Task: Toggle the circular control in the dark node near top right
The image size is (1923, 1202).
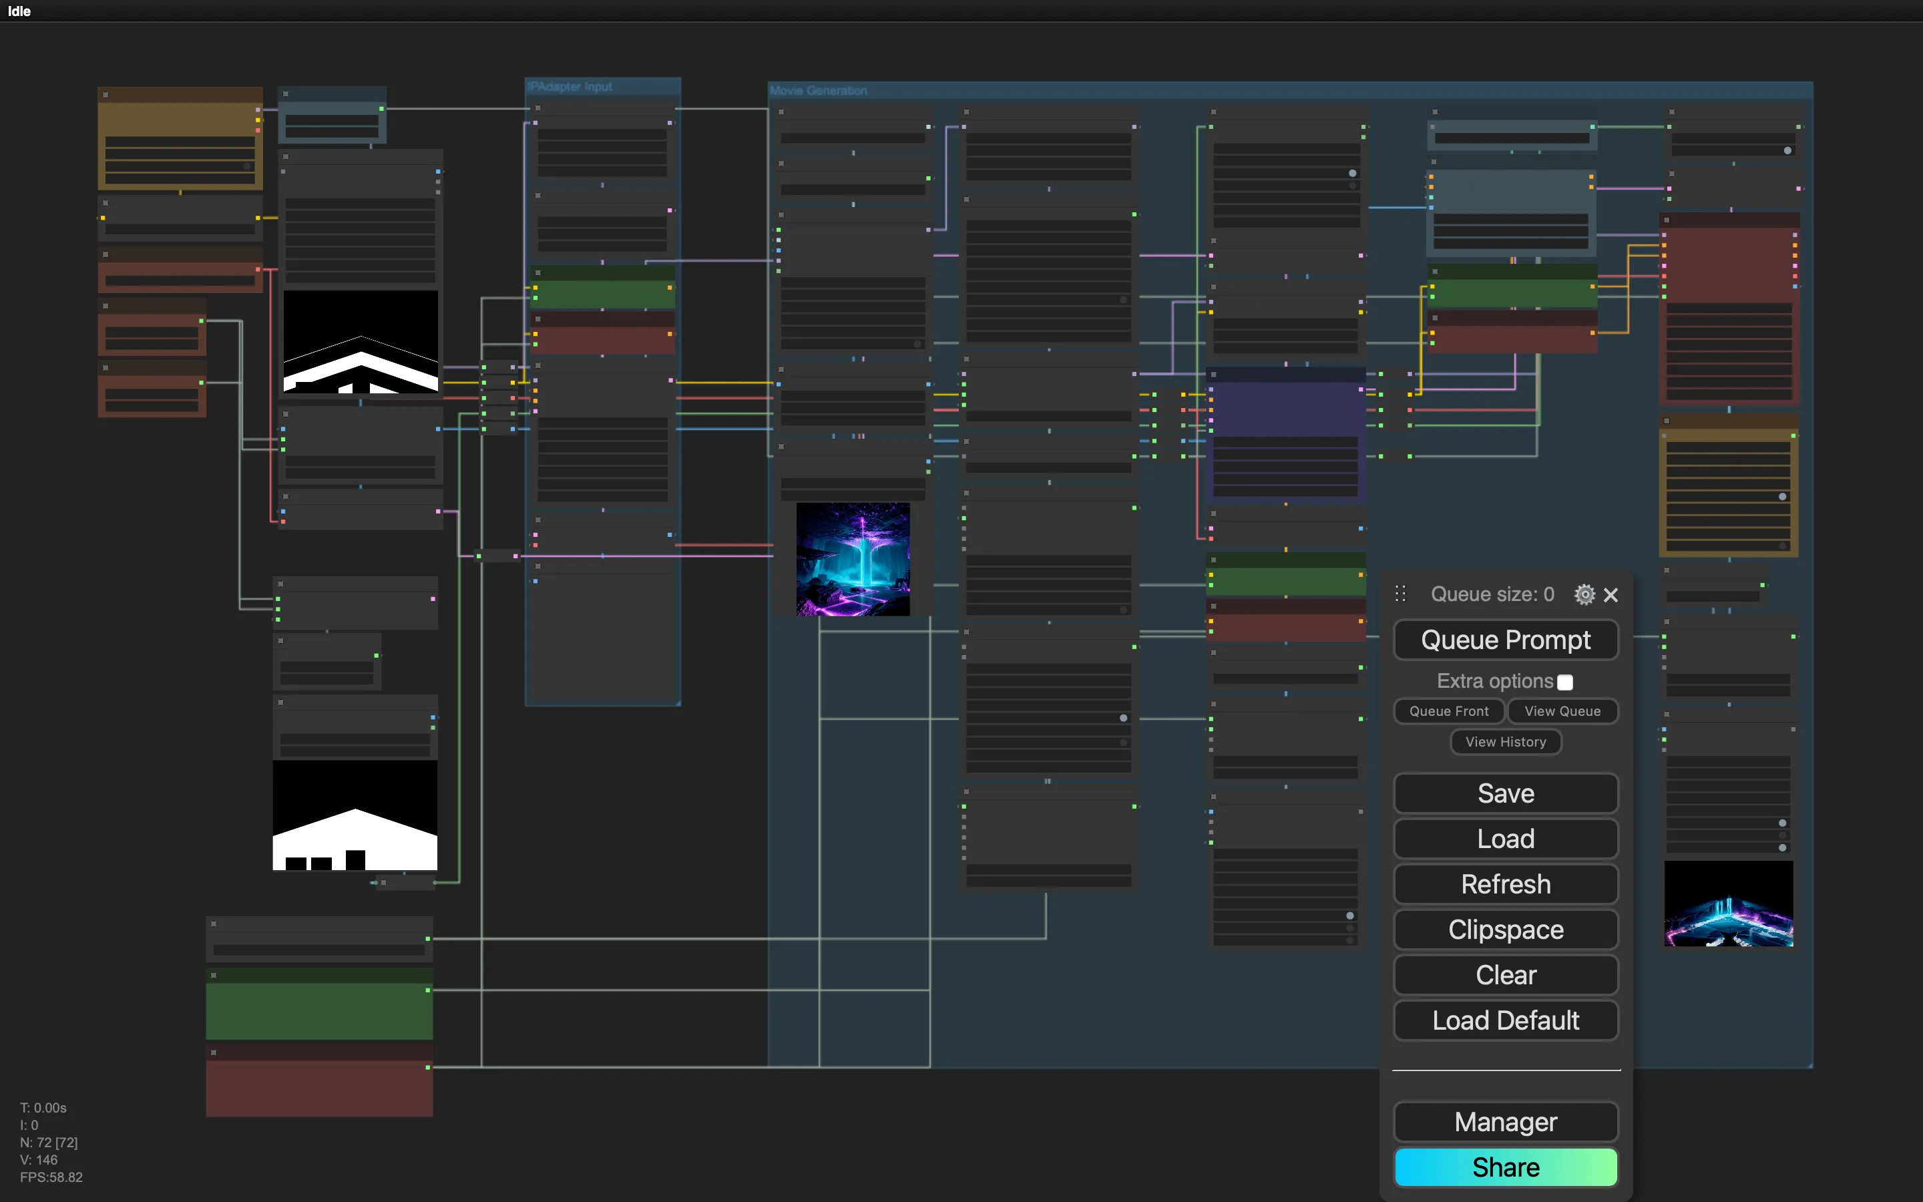Action: (x=1788, y=152)
